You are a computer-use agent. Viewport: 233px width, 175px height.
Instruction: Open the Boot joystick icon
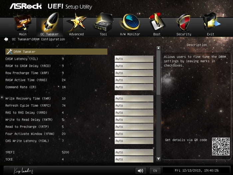pyautogui.click(x=157, y=22)
